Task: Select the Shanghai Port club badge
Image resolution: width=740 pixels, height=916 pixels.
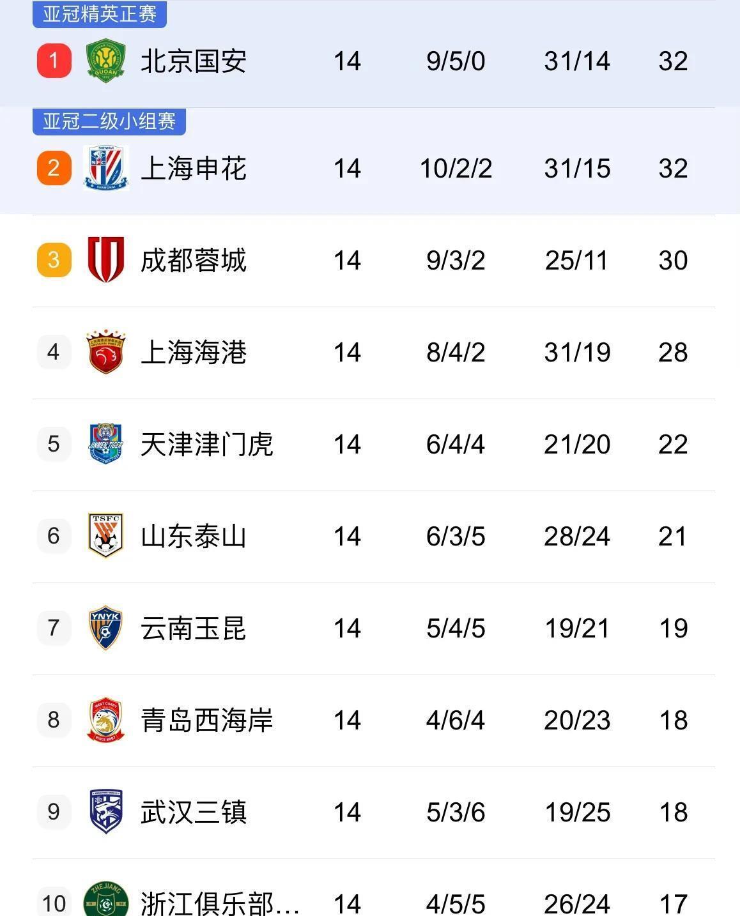Action: [x=105, y=352]
